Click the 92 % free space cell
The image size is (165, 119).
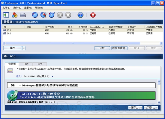coord(85,30)
